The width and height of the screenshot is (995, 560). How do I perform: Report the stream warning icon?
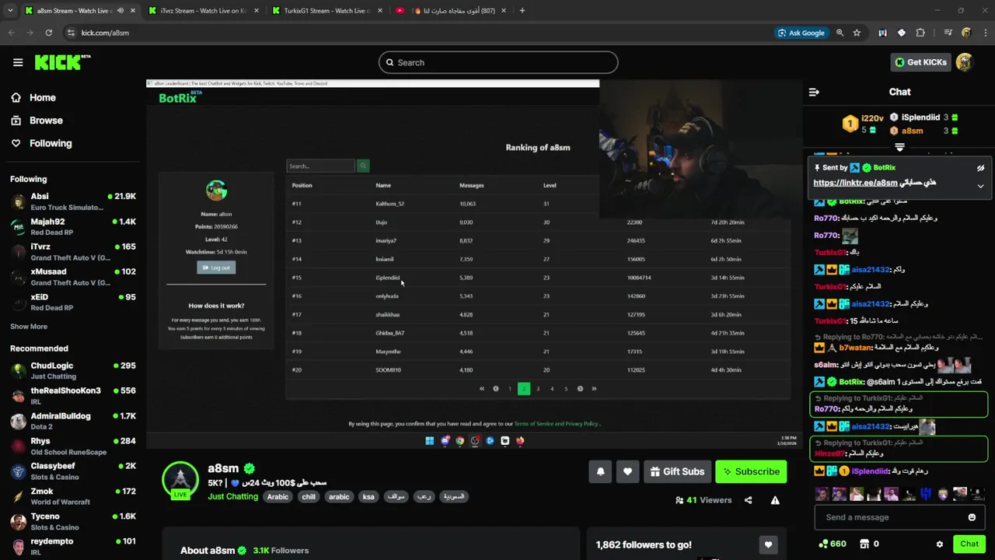click(775, 500)
